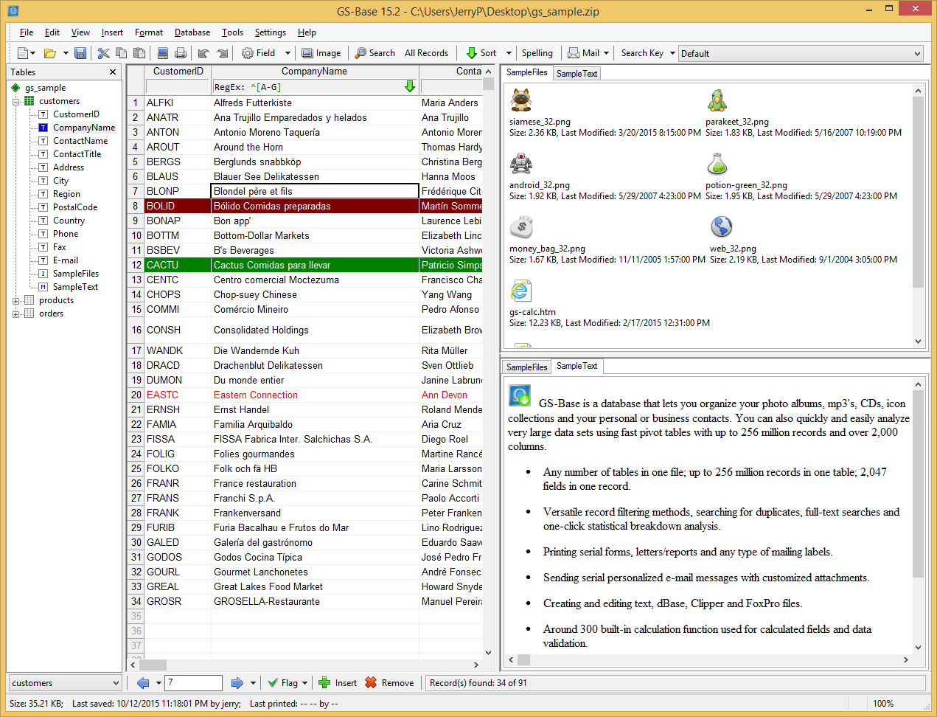Open the Mail dropdown arrow
The width and height of the screenshot is (937, 717).
[x=607, y=53]
